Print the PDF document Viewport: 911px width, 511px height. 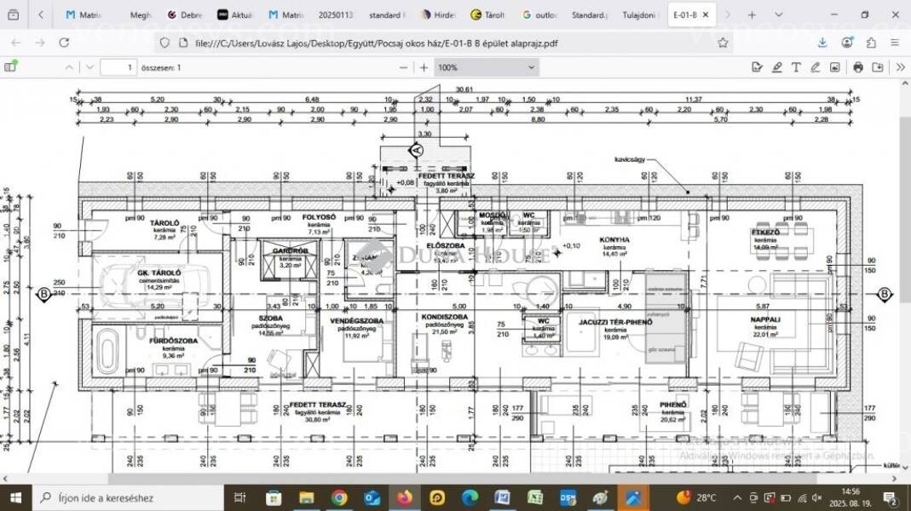coord(858,67)
